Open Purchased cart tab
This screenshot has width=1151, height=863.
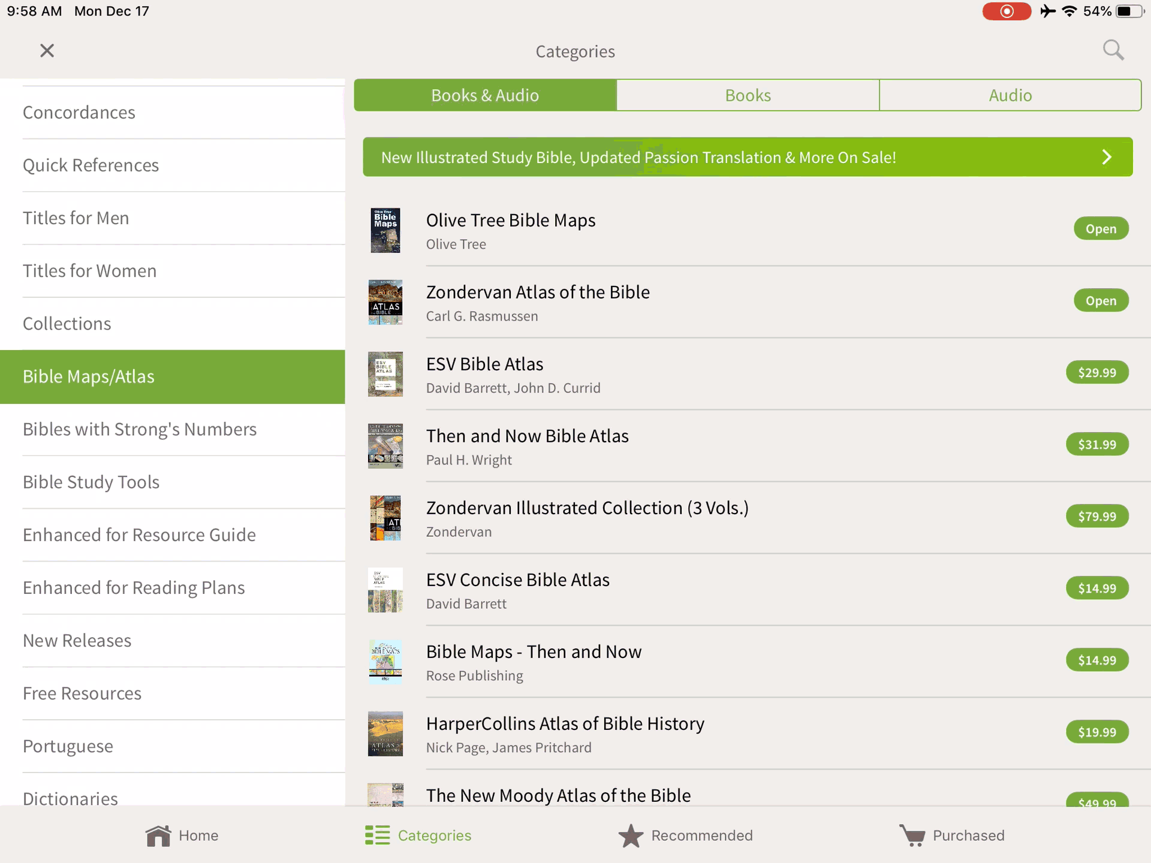coord(912,835)
